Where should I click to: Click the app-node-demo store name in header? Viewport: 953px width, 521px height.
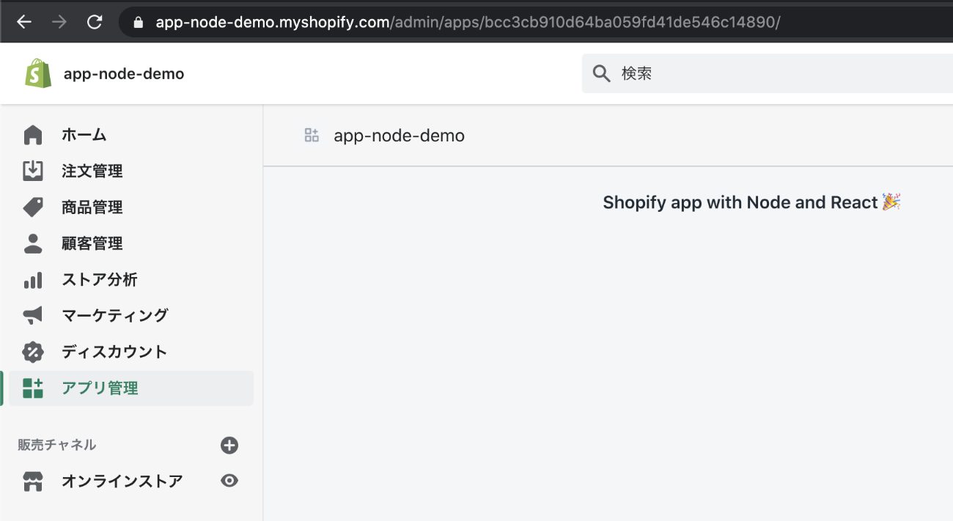pos(124,74)
